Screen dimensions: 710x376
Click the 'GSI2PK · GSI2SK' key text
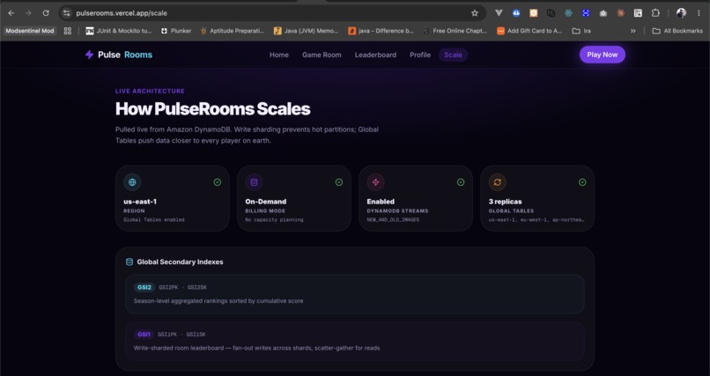(x=182, y=287)
